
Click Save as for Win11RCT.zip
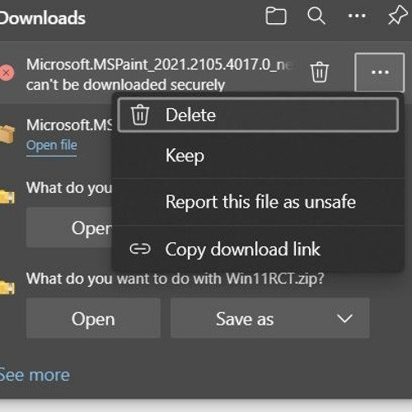click(x=245, y=319)
